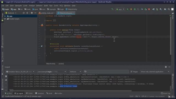Click the Apply Changes lightning bolt icon
The width and height of the screenshot is (176, 99).
tap(131, 9)
